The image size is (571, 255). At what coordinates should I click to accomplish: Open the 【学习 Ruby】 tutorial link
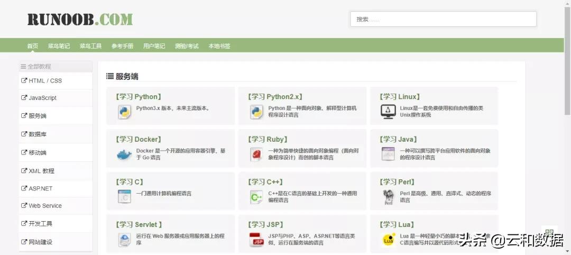point(268,140)
